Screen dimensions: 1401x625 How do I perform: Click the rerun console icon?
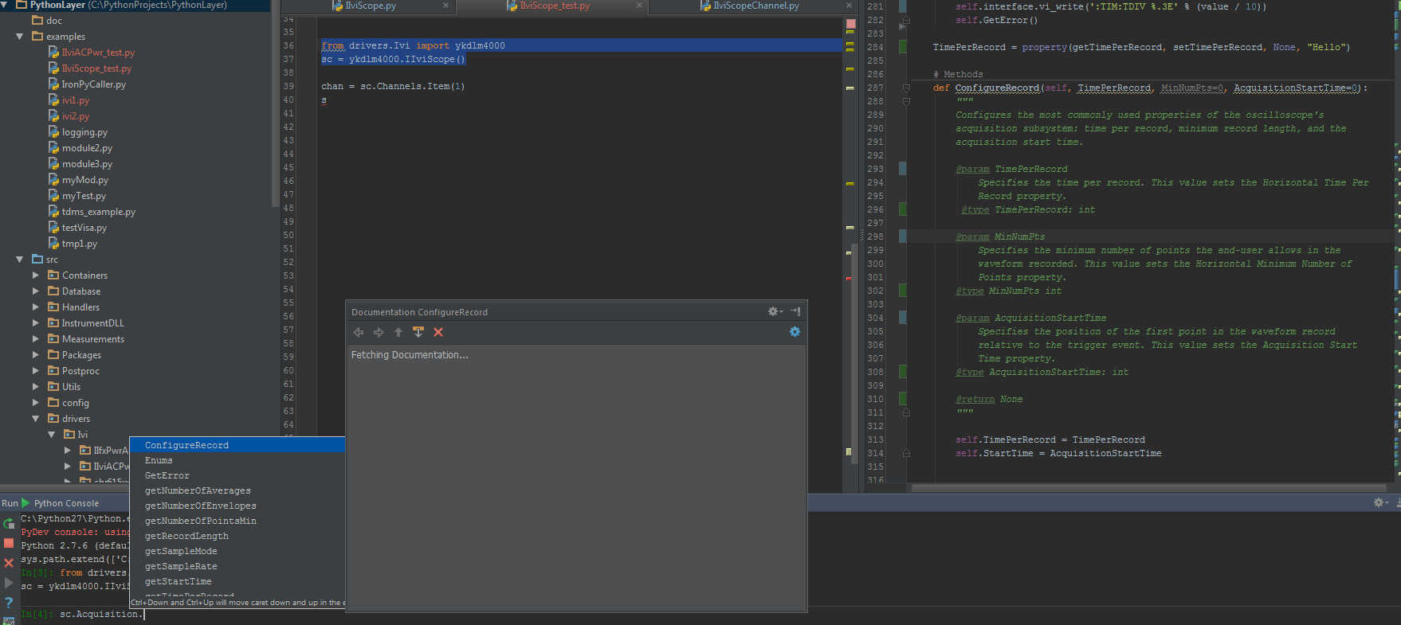9,524
